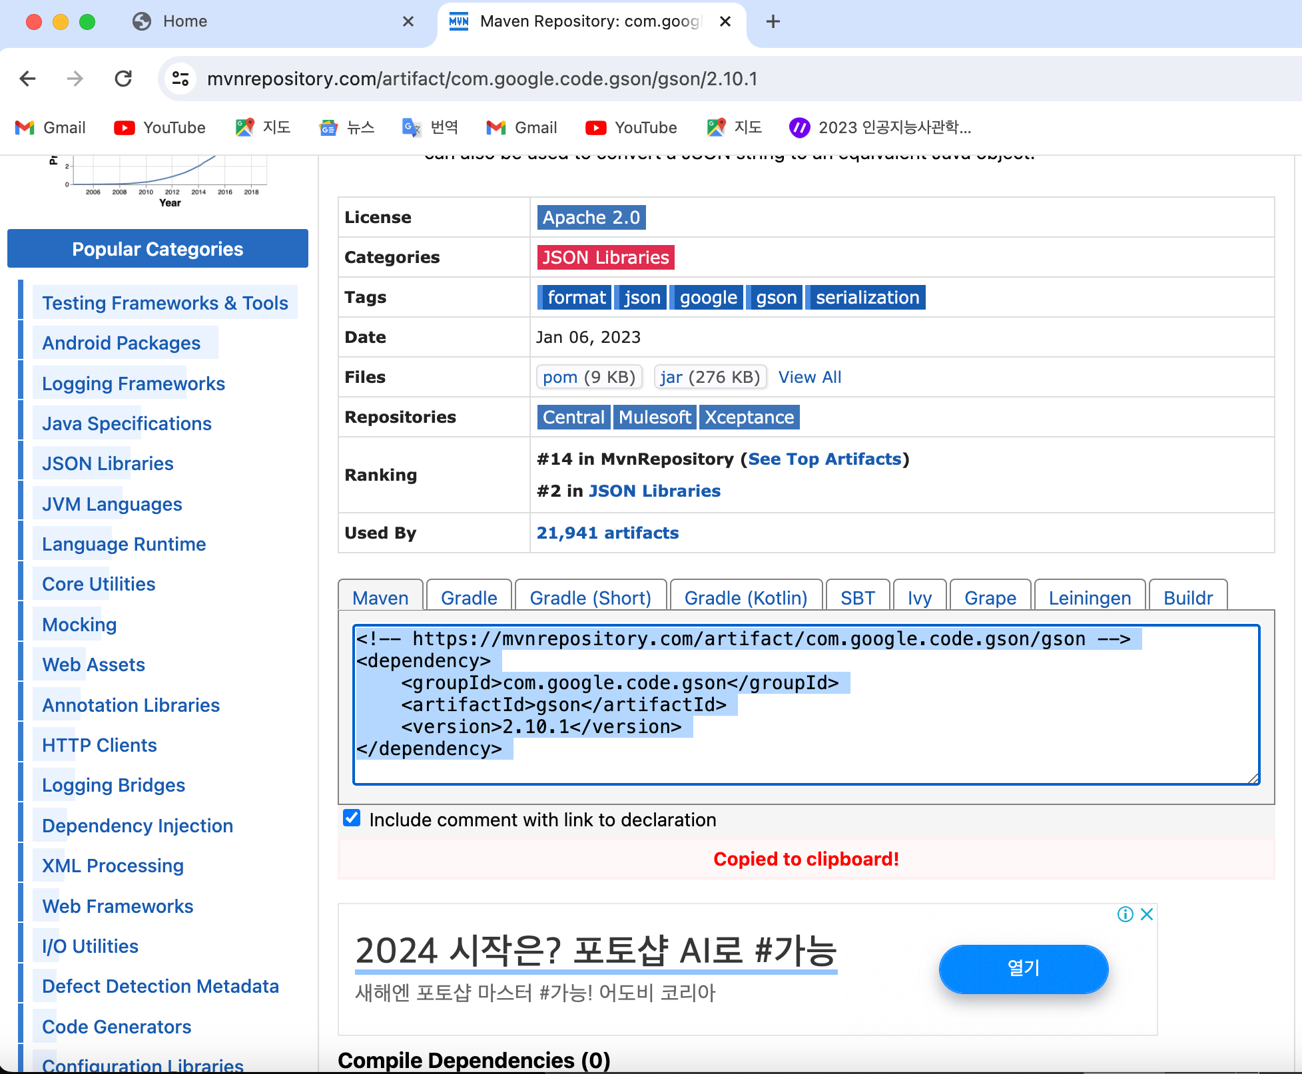The image size is (1302, 1074).
Task: Open a new browser tab
Action: (x=773, y=21)
